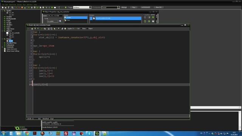Click save icon in code editor toolbar

tap(35, 29)
